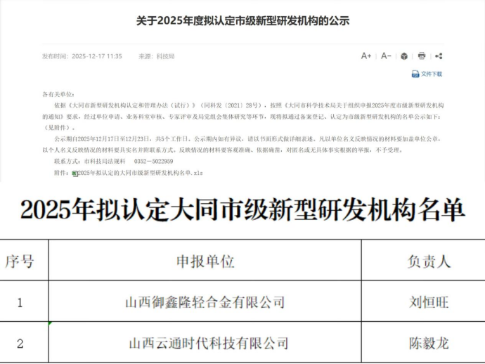Select the 申报单位 column header cell
This screenshot has width=485, height=364.
[x=205, y=261]
